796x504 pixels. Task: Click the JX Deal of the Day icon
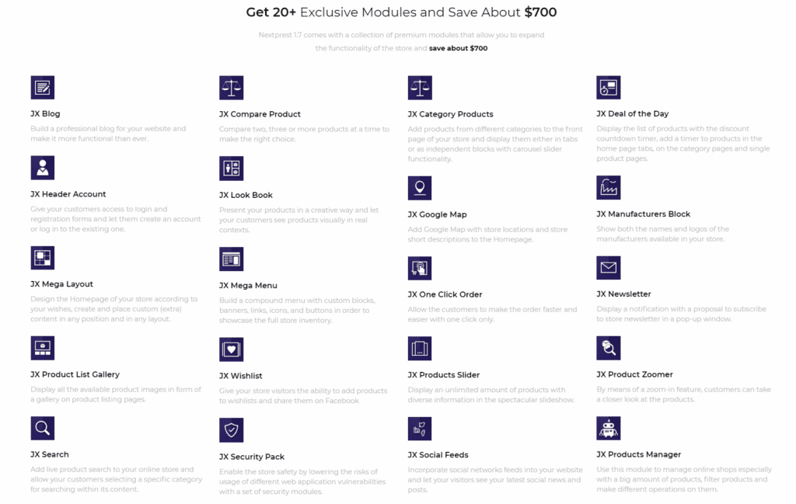(609, 88)
